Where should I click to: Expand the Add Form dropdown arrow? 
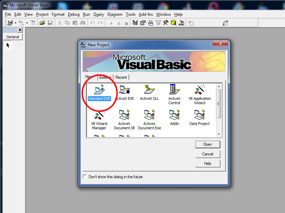(x=27, y=23)
